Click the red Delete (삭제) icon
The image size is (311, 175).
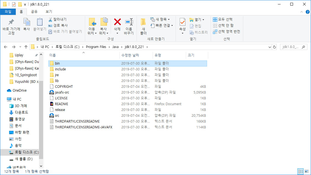tap(117, 22)
